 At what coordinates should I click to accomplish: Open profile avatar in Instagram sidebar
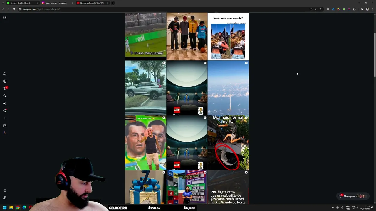tap(4, 132)
